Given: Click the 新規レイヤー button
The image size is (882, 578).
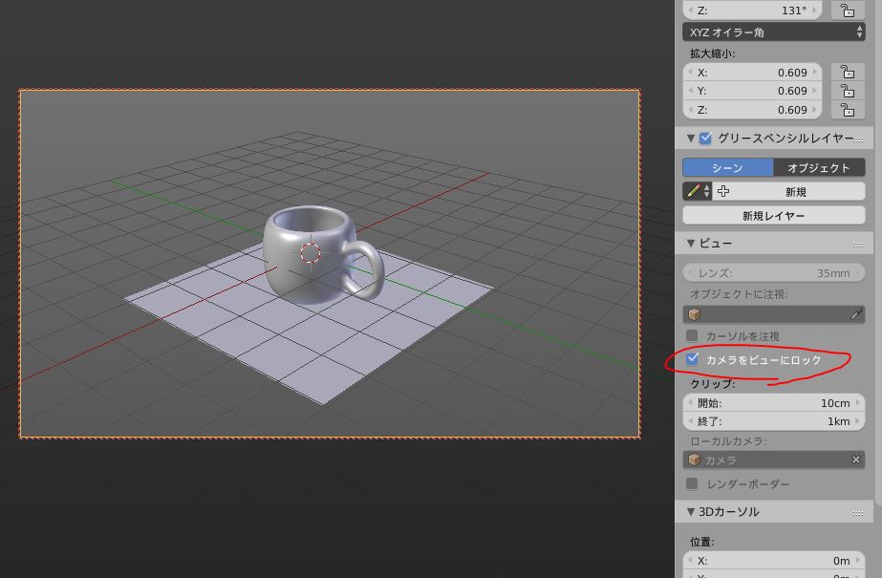Looking at the screenshot, I should point(773,215).
